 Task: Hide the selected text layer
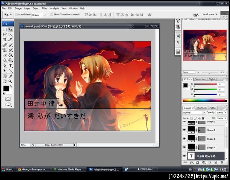(184, 156)
